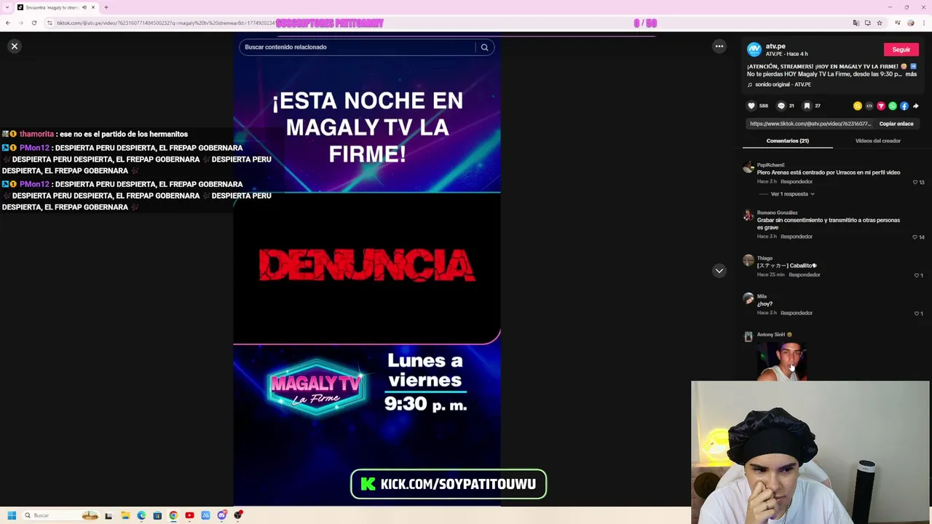Open the atv.pe profile avatar
The image size is (932, 524).
(x=754, y=49)
